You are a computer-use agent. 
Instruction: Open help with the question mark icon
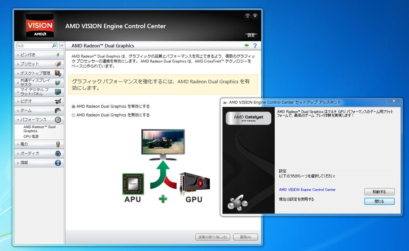coord(255,46)
